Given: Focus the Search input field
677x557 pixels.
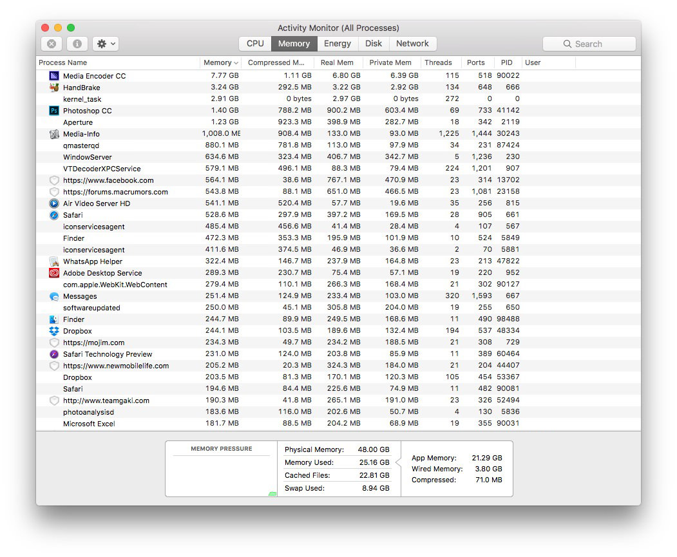Looking at the screenshot, I should point(589,44).
